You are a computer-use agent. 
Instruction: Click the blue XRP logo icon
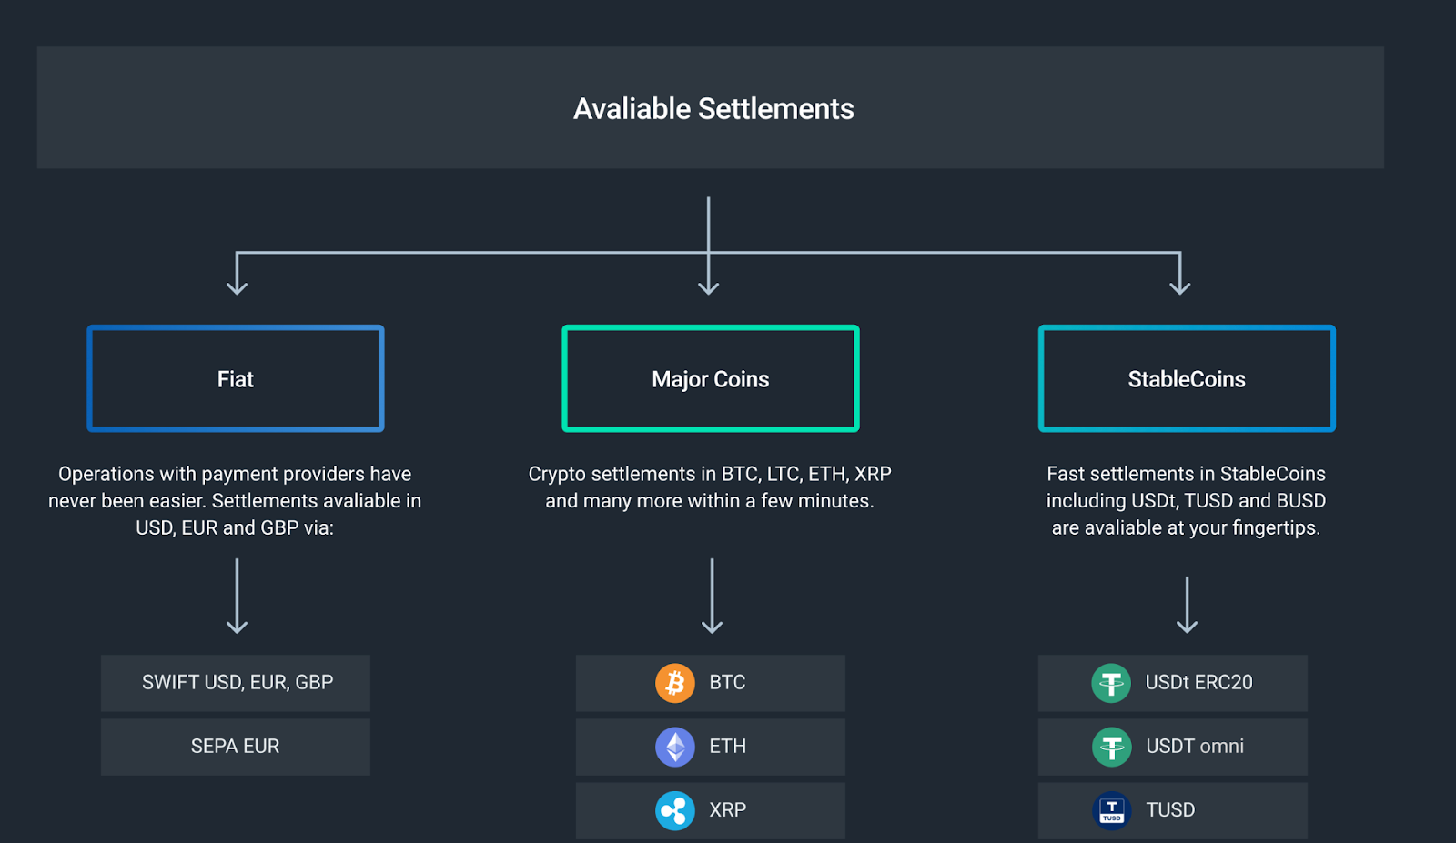pos(675,810)
